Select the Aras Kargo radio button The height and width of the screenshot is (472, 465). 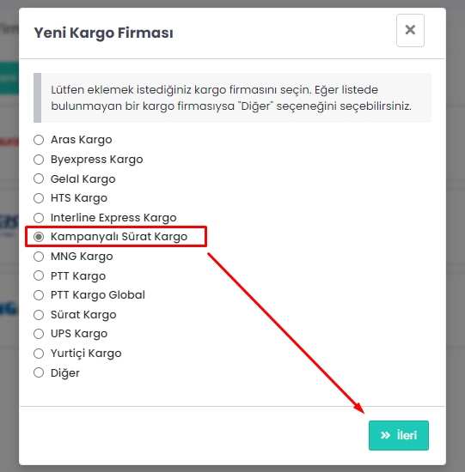39,140
